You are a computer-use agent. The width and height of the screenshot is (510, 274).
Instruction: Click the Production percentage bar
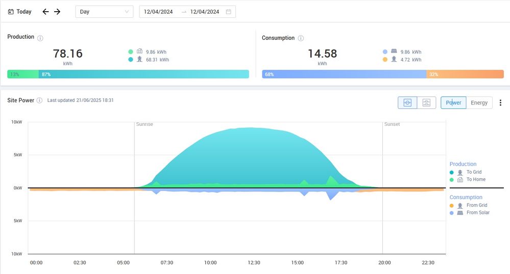point(128,74)
